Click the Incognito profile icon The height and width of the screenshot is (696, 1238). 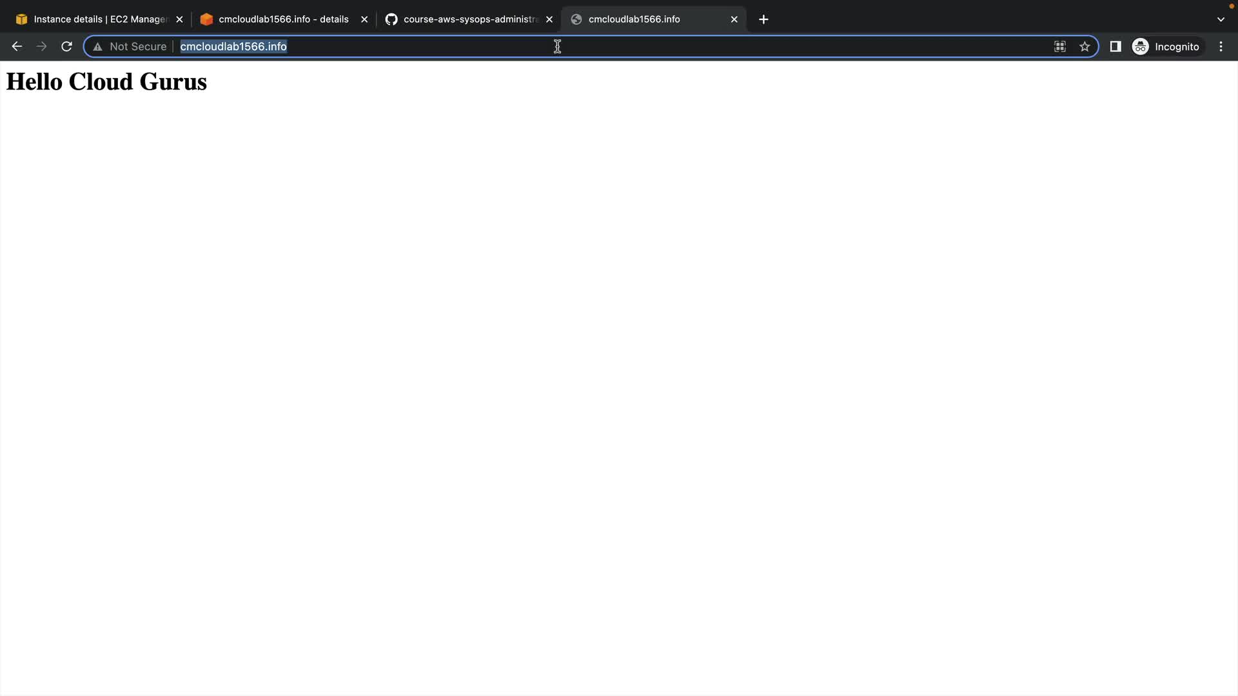click(x=1140, y=46)
